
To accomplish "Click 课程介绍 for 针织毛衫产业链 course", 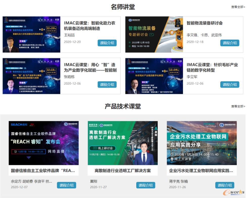I will 230,85.
